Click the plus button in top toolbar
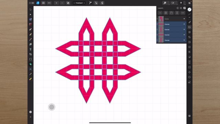The height and width of the screenshot is (124, 220). click(56, 3)
